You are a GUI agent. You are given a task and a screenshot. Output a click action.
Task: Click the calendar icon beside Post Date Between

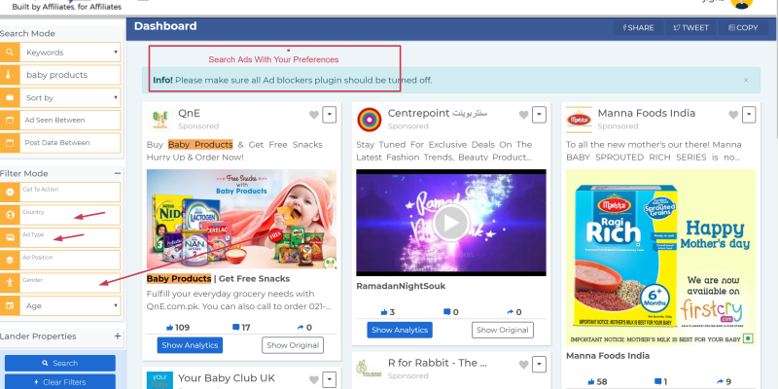click(10, 143)
